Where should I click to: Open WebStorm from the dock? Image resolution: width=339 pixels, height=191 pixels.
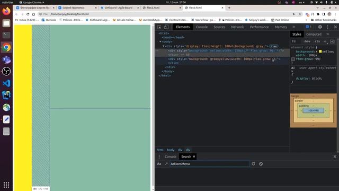click(x=6, y=95)
